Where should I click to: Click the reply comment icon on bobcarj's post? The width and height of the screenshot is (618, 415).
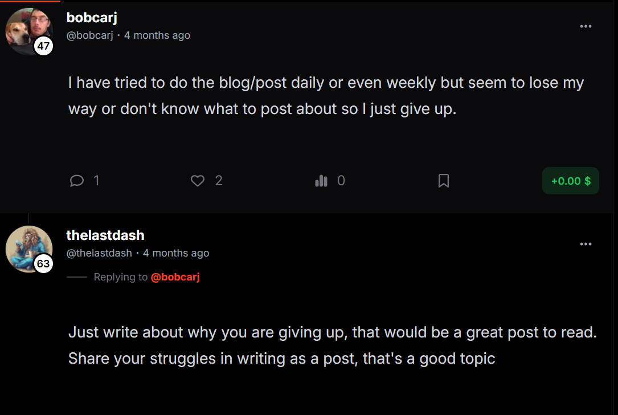click(77, 181)
